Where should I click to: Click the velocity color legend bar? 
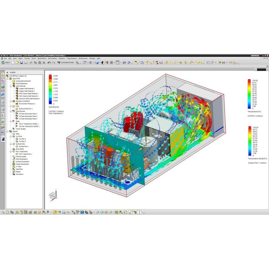pos(50,89)
